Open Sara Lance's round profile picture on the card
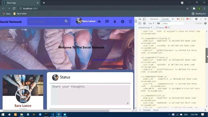The image size is (208, 117). pos(23,96)
